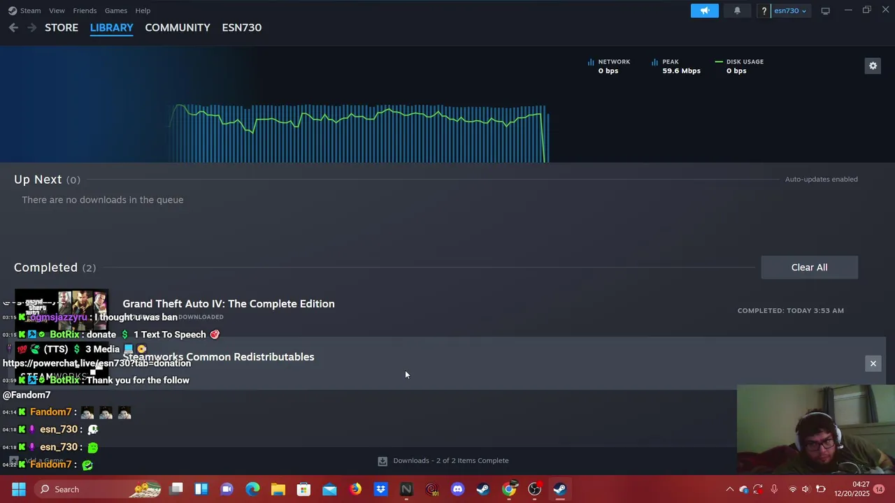Switch to the COMMUNITY tab
895x503 pixels.
(x=178, y=27)
